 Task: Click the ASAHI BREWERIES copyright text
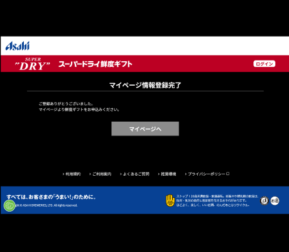click(x=46, y=205)
